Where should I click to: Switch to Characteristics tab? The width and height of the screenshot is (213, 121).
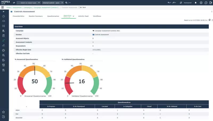pos(18,16)
